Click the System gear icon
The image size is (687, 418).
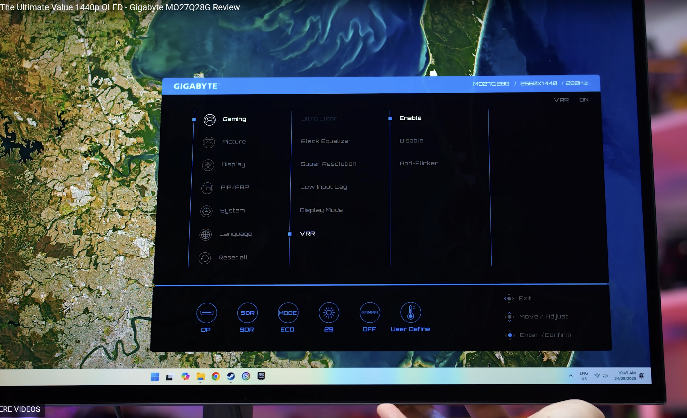point(206,211)
